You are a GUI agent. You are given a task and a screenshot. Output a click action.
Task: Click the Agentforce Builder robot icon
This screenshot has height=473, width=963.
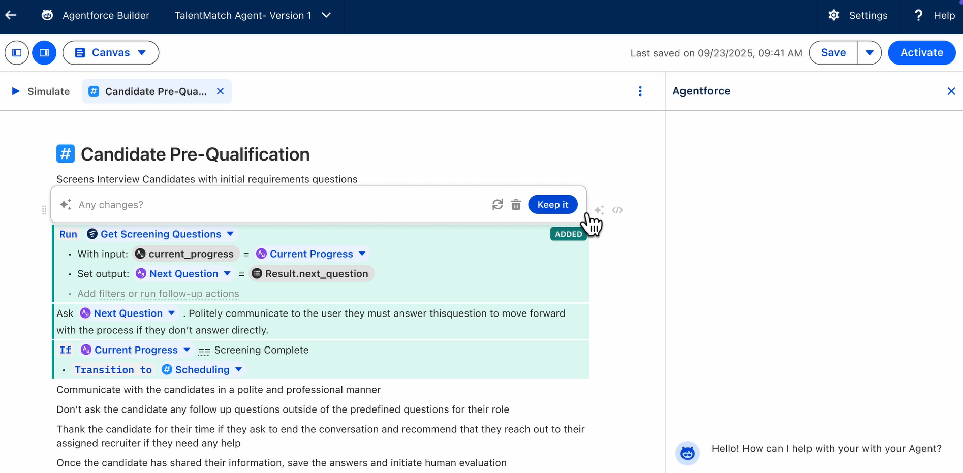47,15
